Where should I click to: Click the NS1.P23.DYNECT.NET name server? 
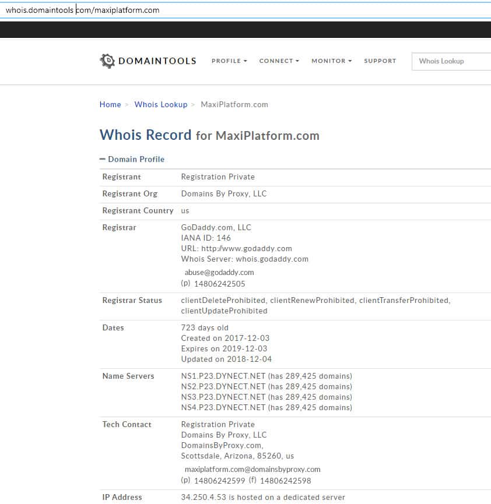pos(223,376)
